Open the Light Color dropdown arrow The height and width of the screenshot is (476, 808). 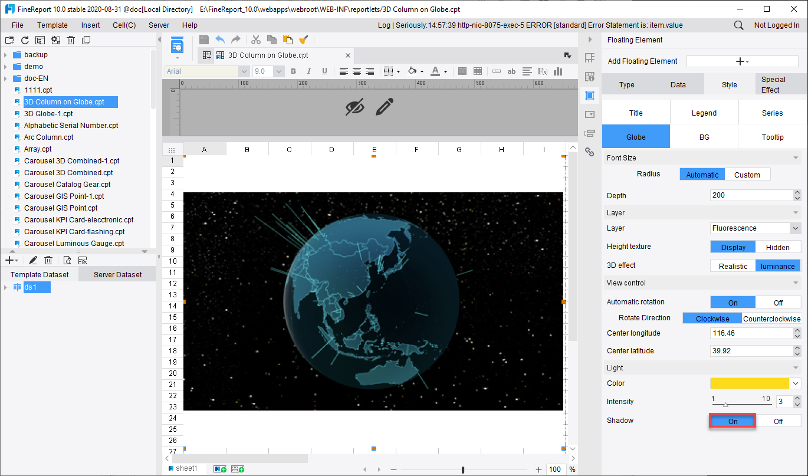coord(795,383)
